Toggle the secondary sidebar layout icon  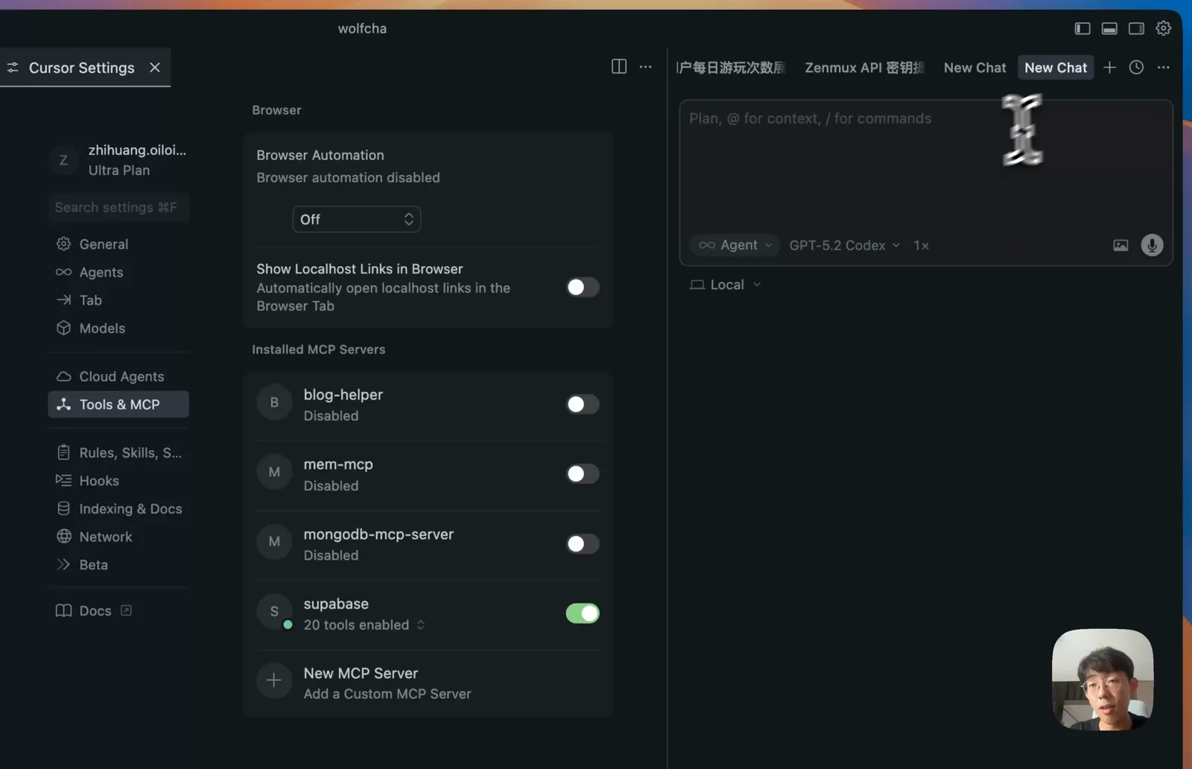(x=1136, y=28)
